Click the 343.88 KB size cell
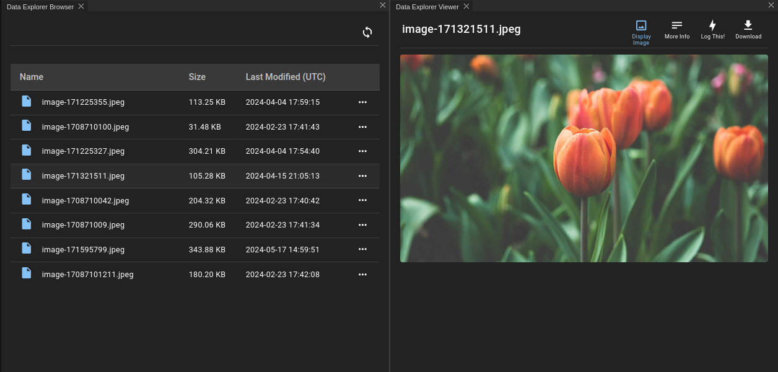This screenshot has width=778, height=372. click(x=207, y=250)
